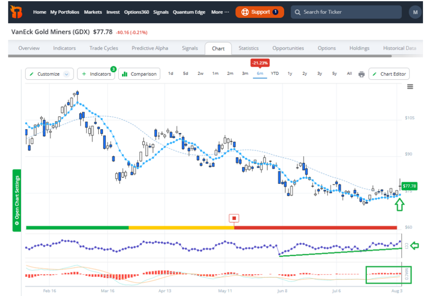Click the magnifier search icon
425x296 pixels.
pos(297,12)
